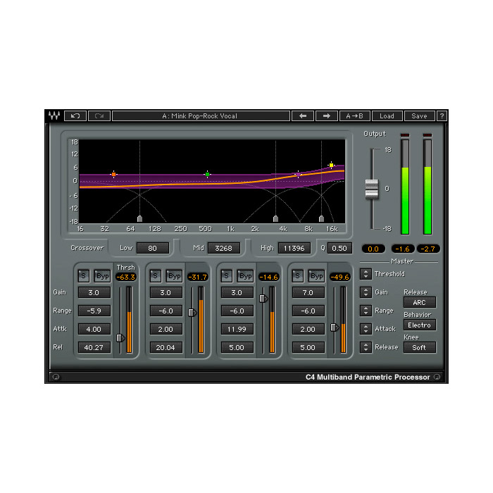493x493 pixels.
Task: Click the Output fader handle
Action: pyautogui.click(x=372, y=189)
